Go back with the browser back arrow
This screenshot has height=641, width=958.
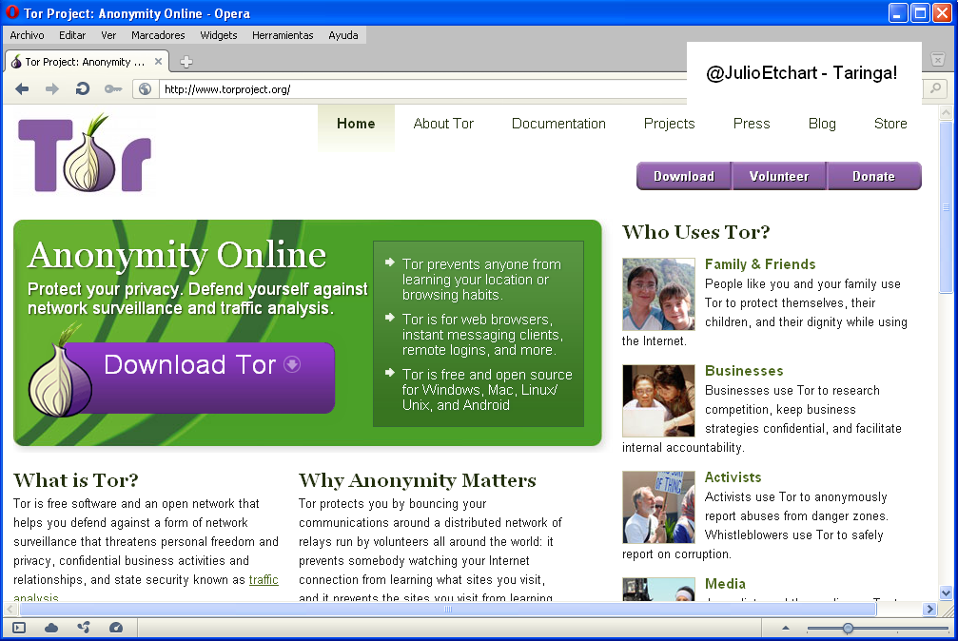[22, 89]
